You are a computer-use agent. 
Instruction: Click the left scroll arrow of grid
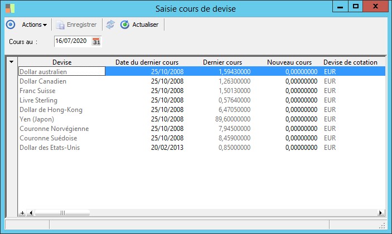click(x=31, y=213)
